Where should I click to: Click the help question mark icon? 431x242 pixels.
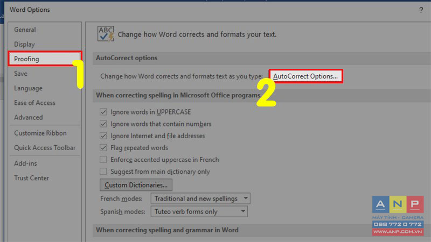click(421, 10)
